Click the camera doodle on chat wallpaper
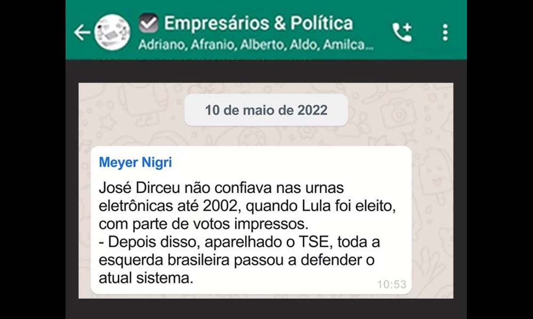 click(399, 114)
